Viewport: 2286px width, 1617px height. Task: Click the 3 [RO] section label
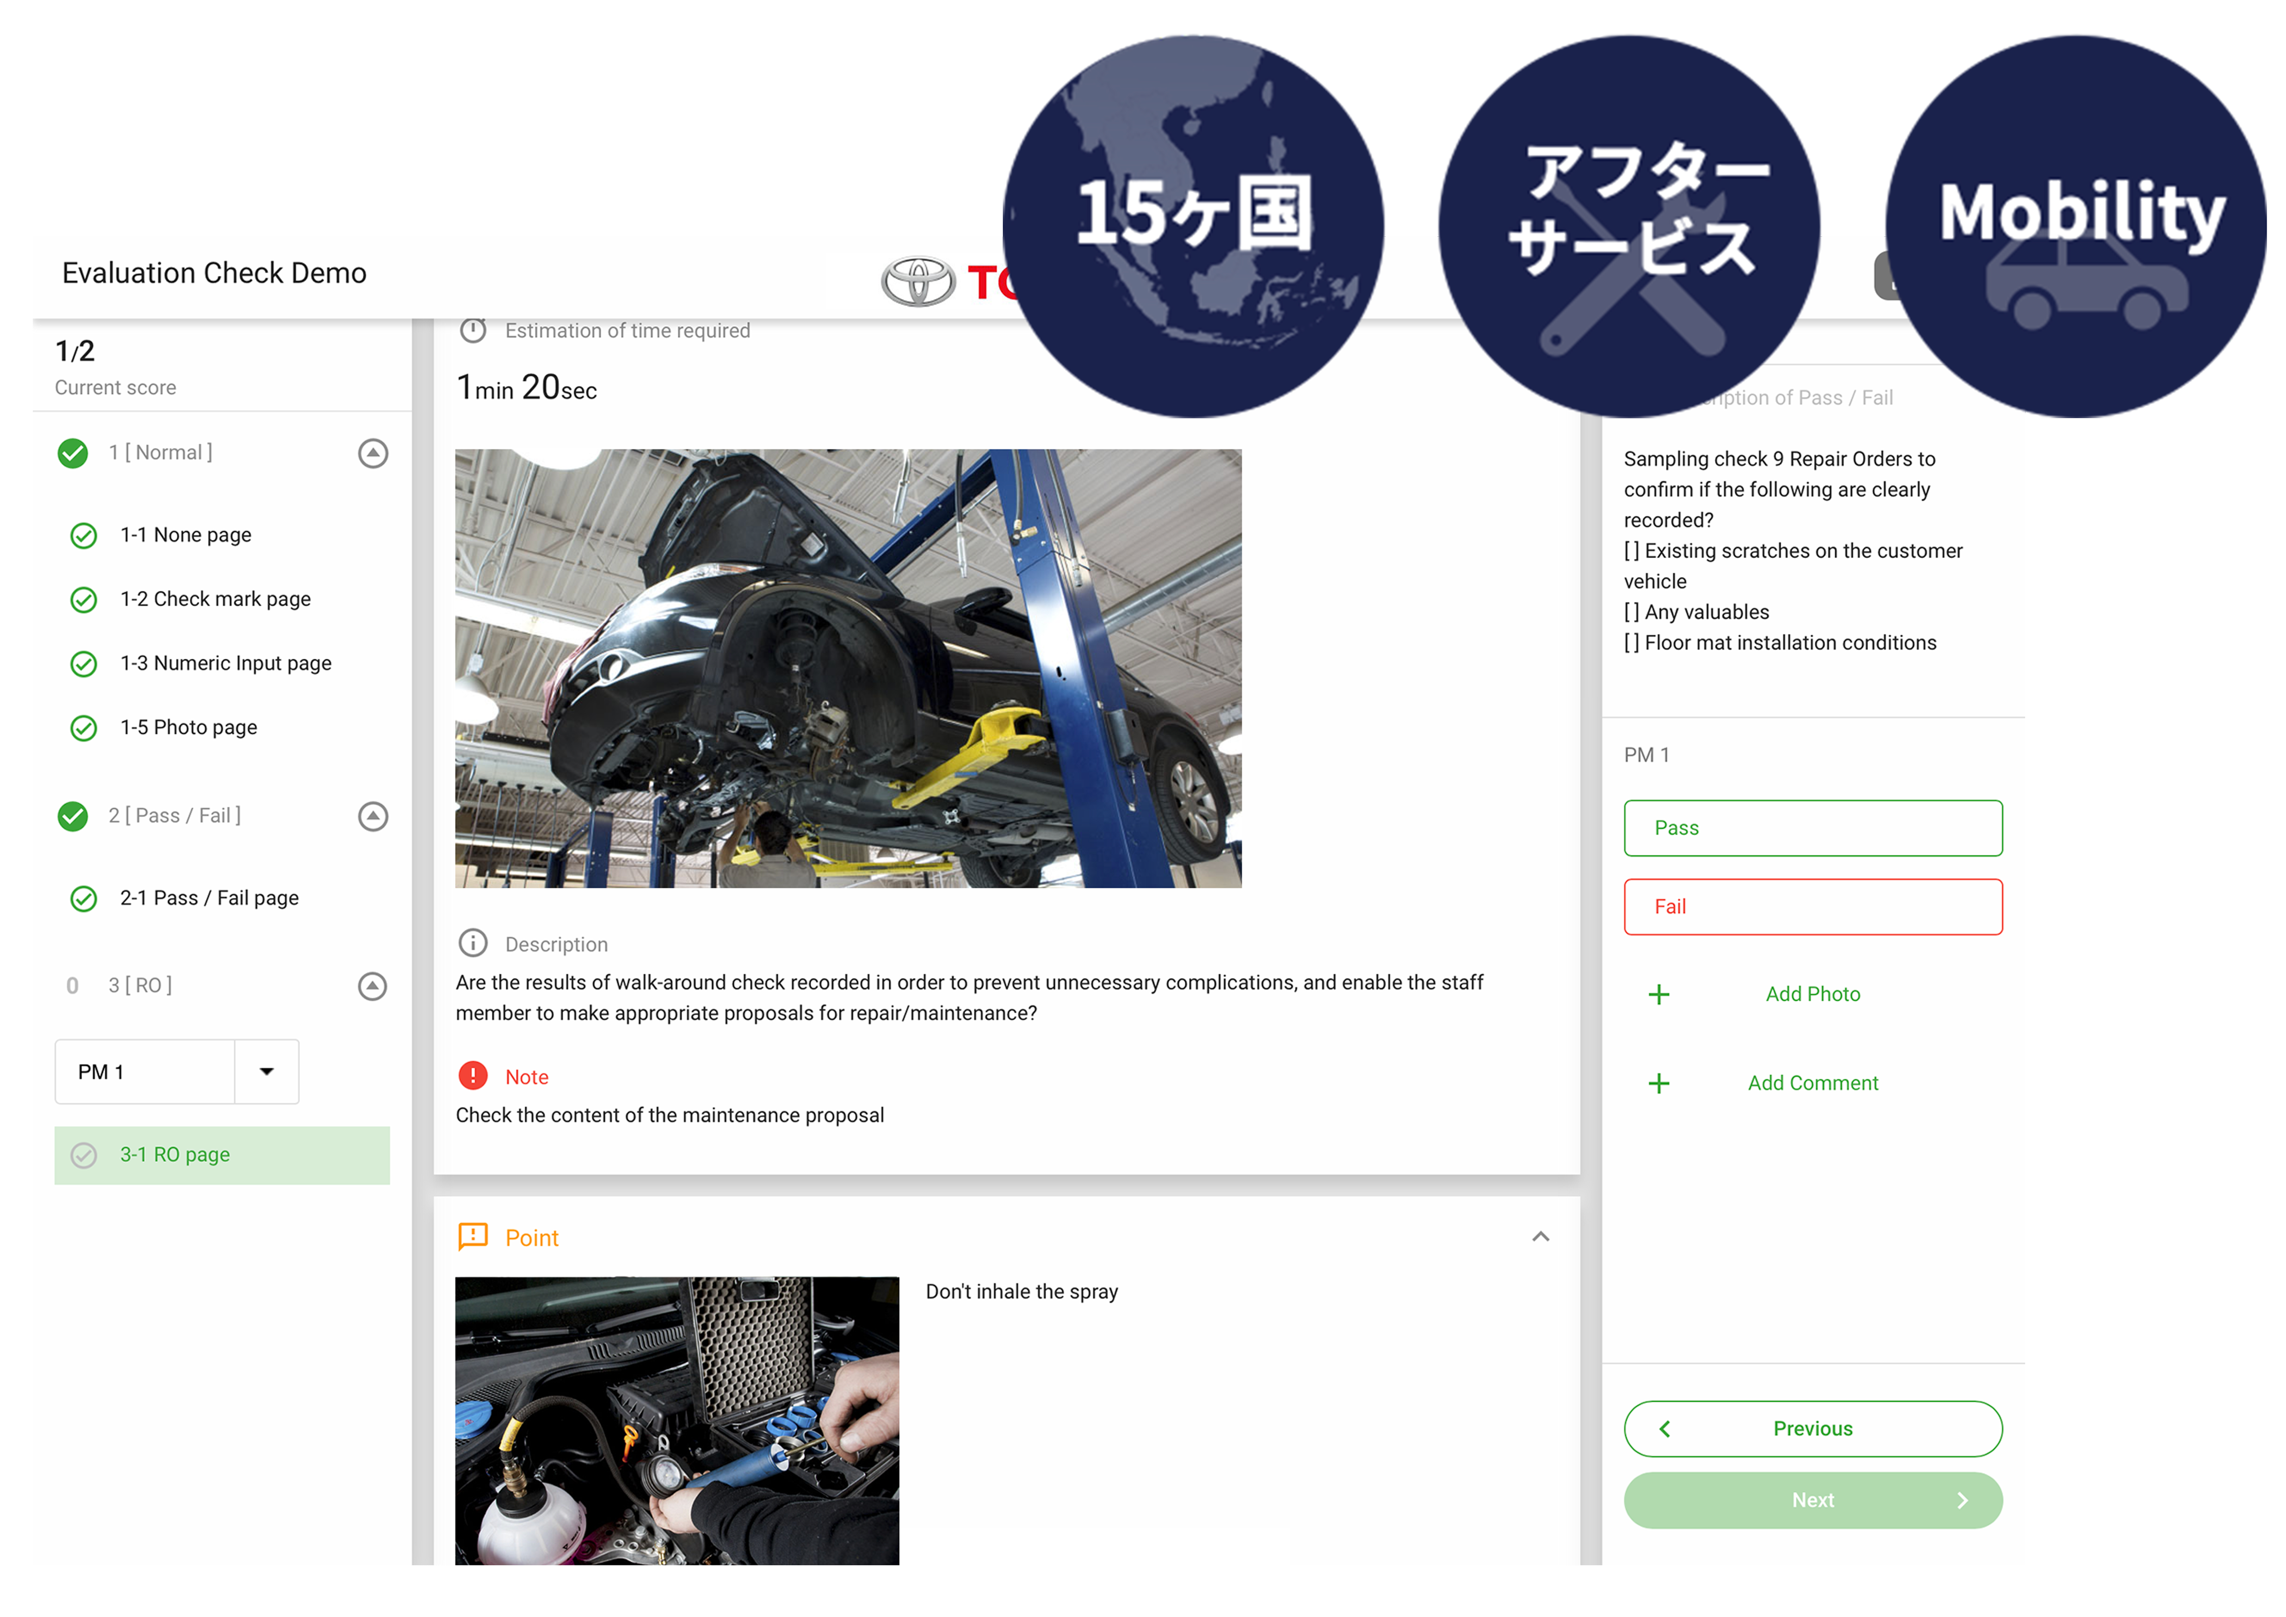pyautogui.click(x=140, y=986)
